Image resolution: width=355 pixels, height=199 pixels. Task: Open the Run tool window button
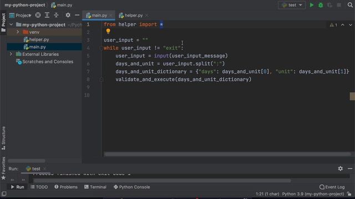tap(17, 187)
